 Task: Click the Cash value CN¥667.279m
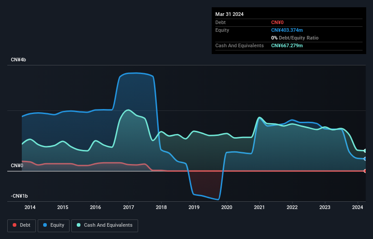coord(287,45)
